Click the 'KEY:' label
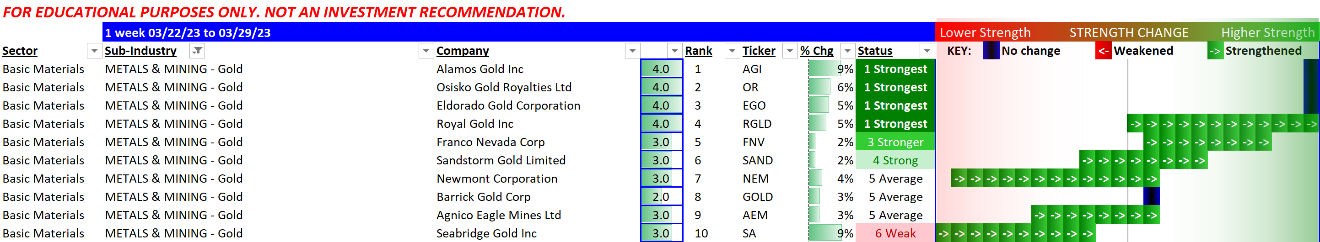 pyautogui.click(x=959, y=51)
